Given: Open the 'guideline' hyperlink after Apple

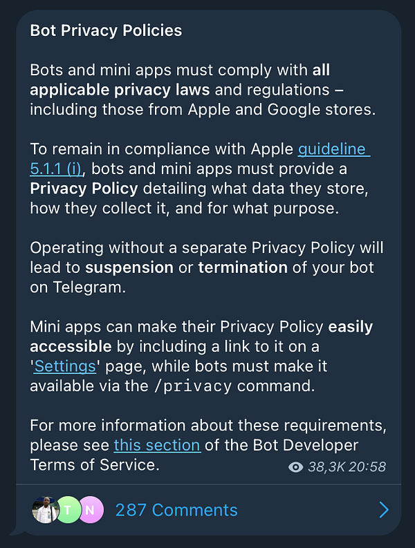Looking at the screenshot, I should point(334,149).
